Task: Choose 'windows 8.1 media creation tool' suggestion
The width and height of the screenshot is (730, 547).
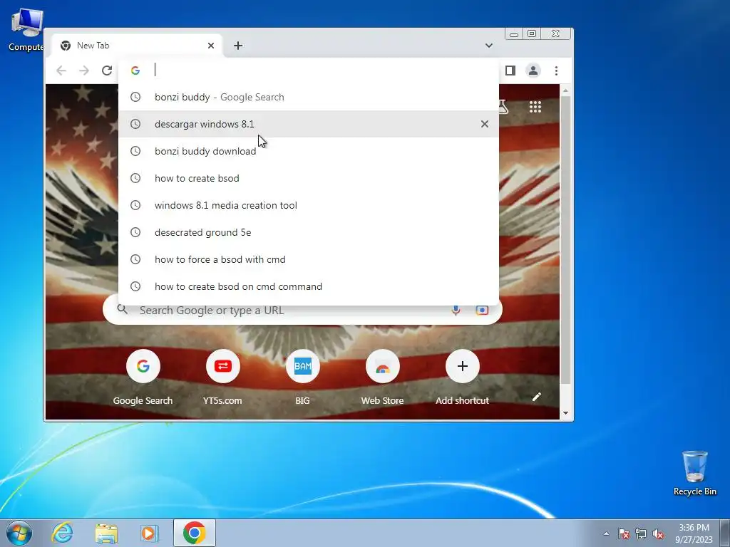Action: (309, 205)
